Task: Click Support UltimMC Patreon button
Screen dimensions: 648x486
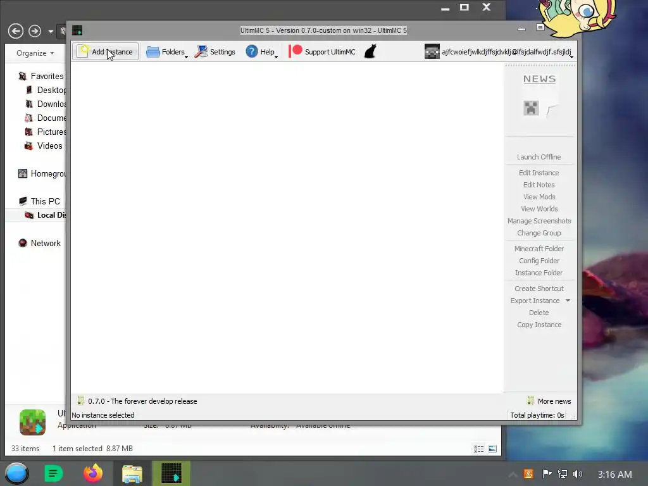Action: (322, 52)
